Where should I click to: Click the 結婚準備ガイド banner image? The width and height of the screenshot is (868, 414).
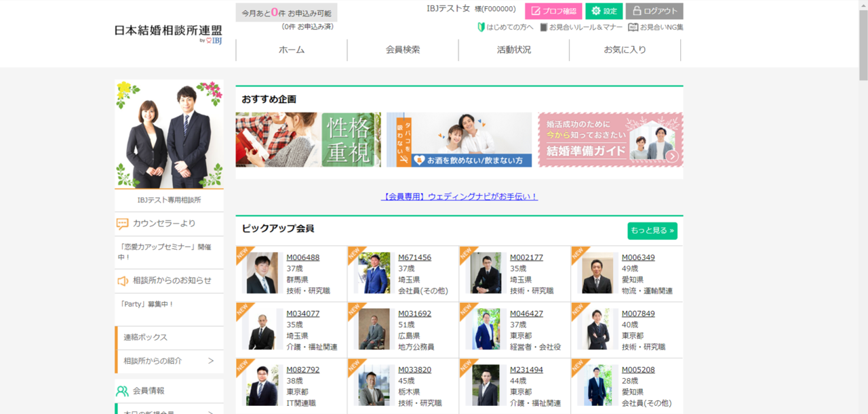610,140
